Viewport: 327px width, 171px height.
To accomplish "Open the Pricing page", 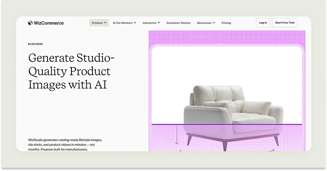I will 226,23.
